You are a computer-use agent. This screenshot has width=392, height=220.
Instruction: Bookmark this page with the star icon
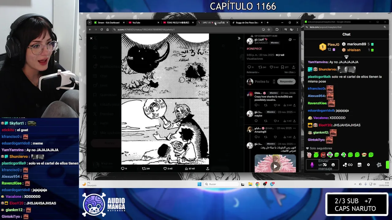269,30
